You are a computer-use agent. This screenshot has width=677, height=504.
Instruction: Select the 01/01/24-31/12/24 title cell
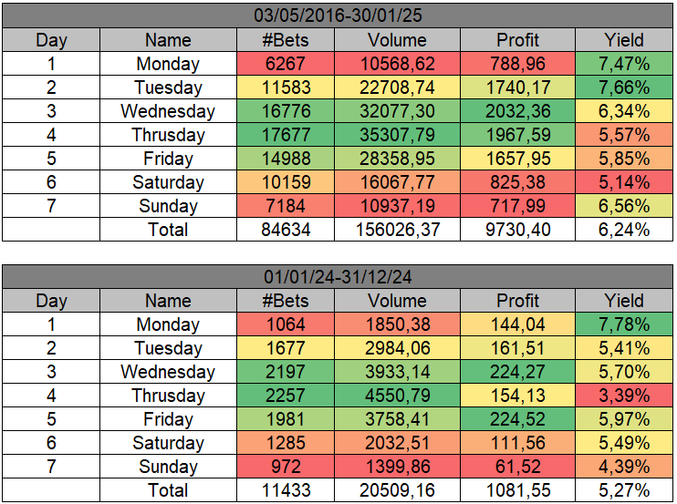[338, 277]
